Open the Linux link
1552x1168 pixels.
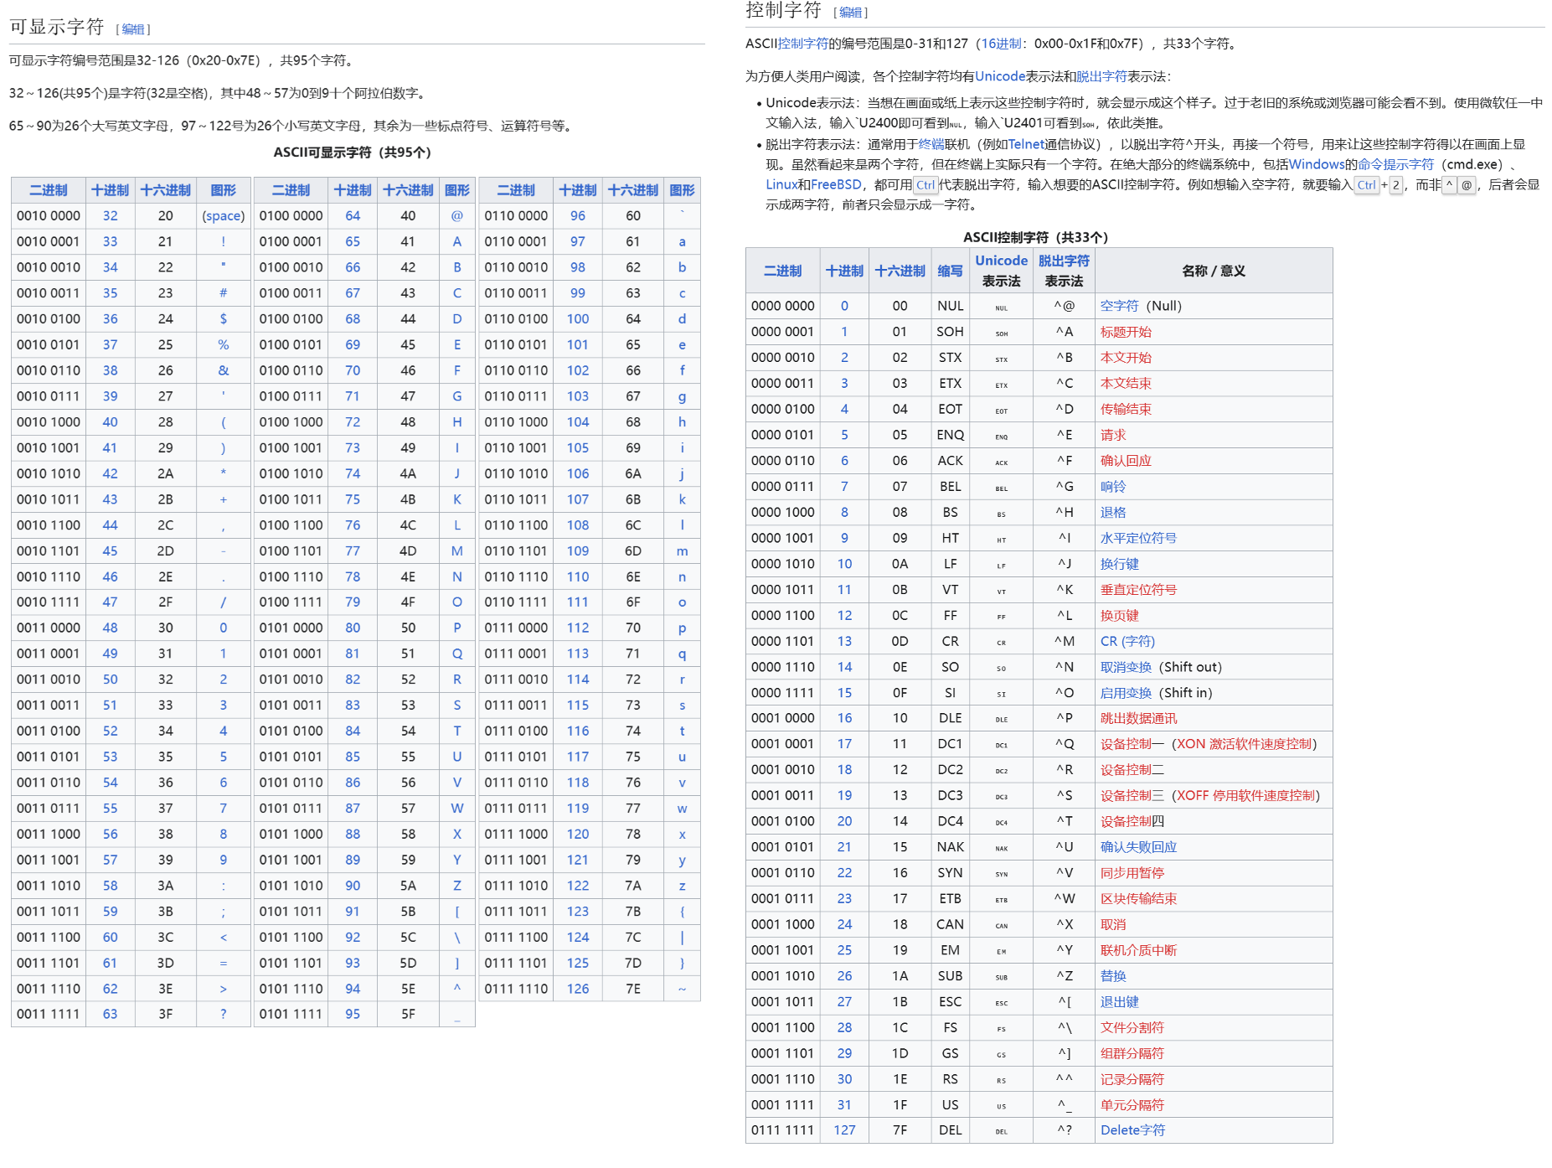click(x=781, y=184)
